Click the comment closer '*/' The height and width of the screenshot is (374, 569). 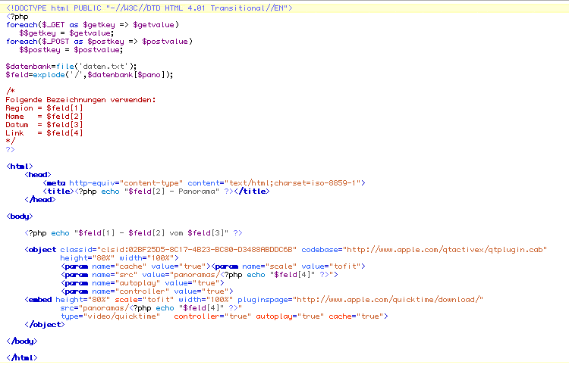[10, 142]
